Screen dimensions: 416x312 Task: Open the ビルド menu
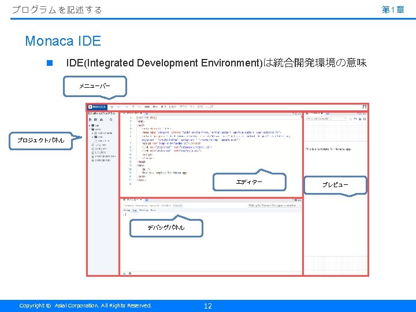click(172, 107)
